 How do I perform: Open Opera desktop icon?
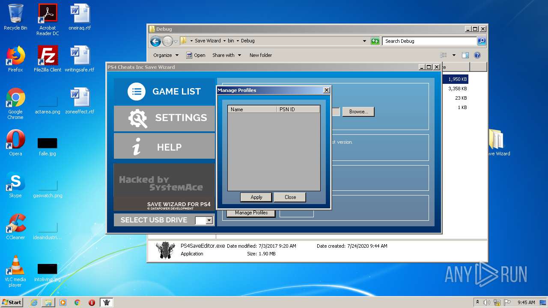click(x=15, y=143)
